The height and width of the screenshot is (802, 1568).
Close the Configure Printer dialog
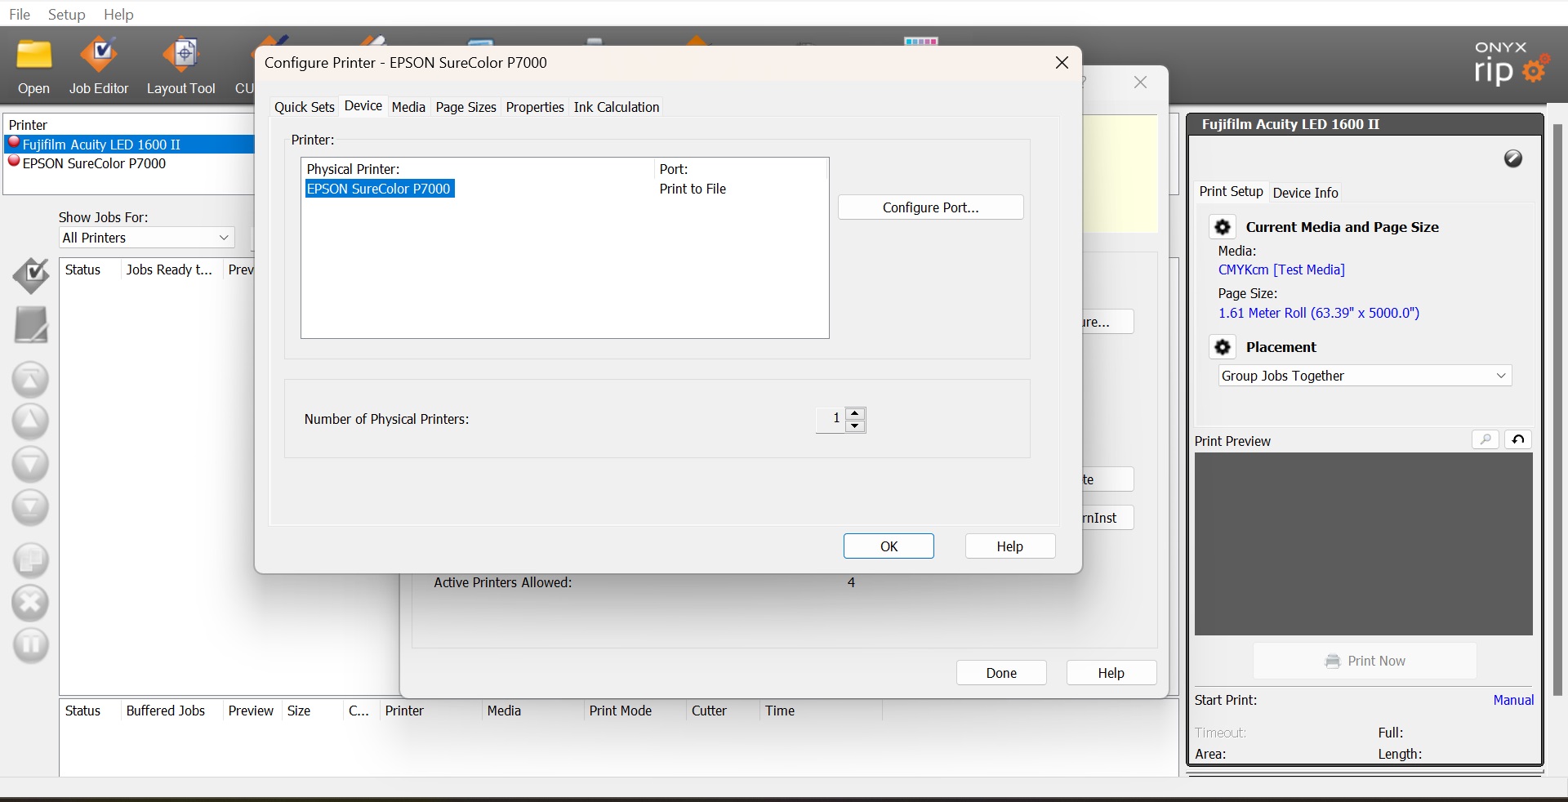click(x=1062, y=63)
